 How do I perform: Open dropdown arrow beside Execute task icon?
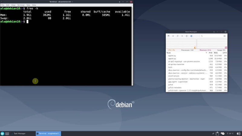pyautogui.click(x=173, y=36)
